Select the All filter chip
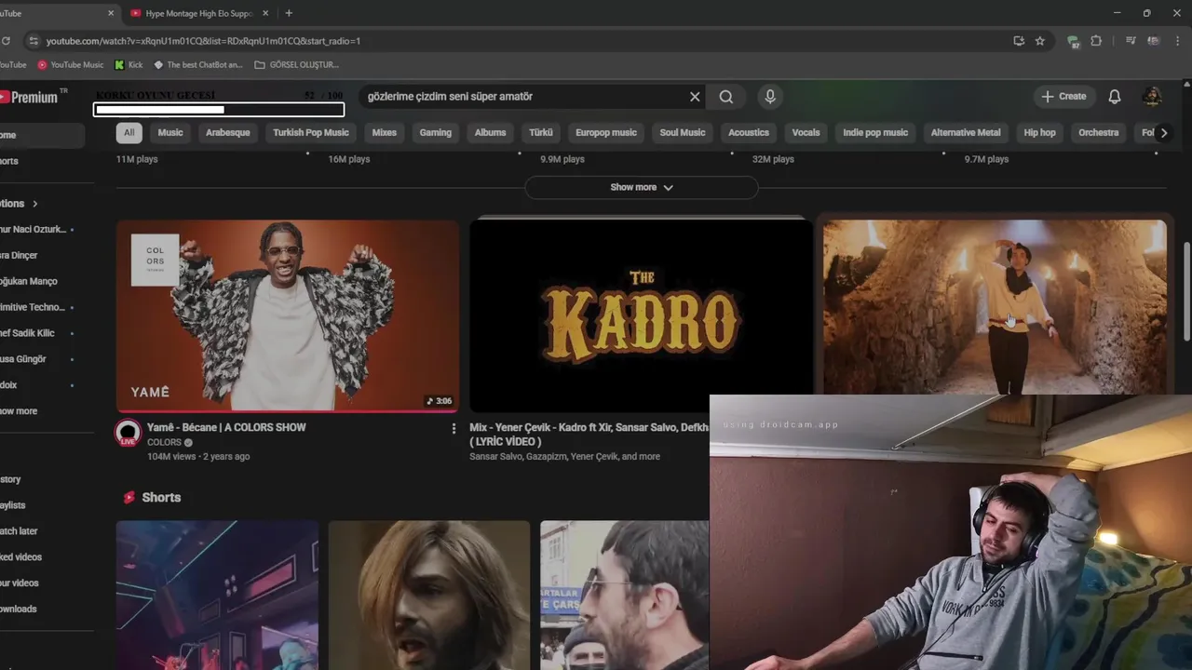This screenshot has width=1192, height=670. (129, 133)
